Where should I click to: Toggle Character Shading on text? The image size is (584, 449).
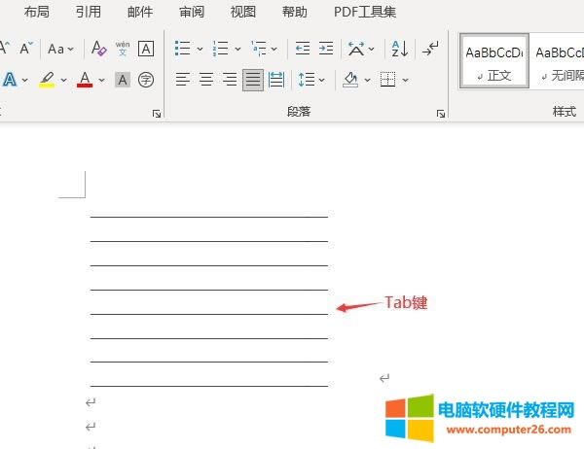click(x=123, y=80)
